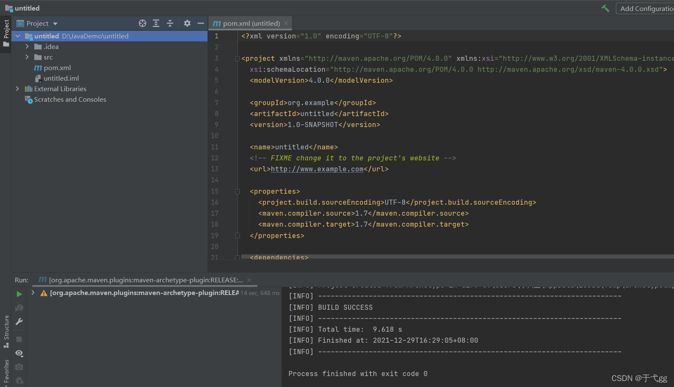The height and width of the screenshot is (387, 674).
Task: Open http://www.example.com link in editor
Action: [317, 169]
